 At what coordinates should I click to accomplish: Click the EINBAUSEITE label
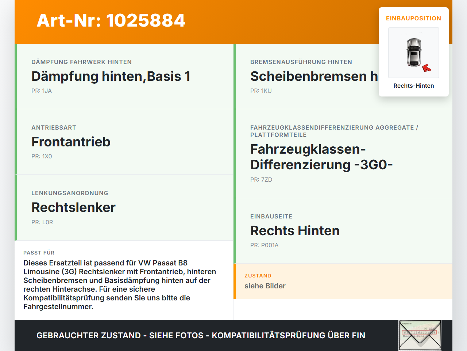coord(271,216)
